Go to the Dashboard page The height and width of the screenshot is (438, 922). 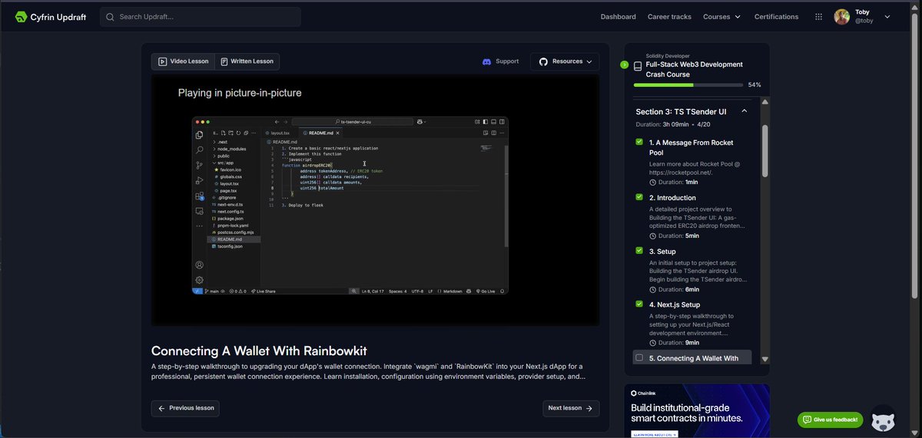tap(618, 17)
